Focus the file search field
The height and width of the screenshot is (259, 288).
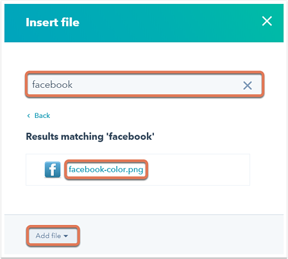click(144, 85)
